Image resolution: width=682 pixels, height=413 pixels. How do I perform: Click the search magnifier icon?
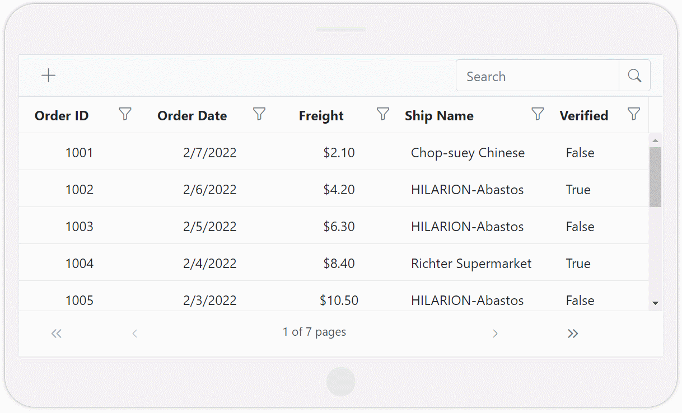pyautogui.click(x=634, y=75)
